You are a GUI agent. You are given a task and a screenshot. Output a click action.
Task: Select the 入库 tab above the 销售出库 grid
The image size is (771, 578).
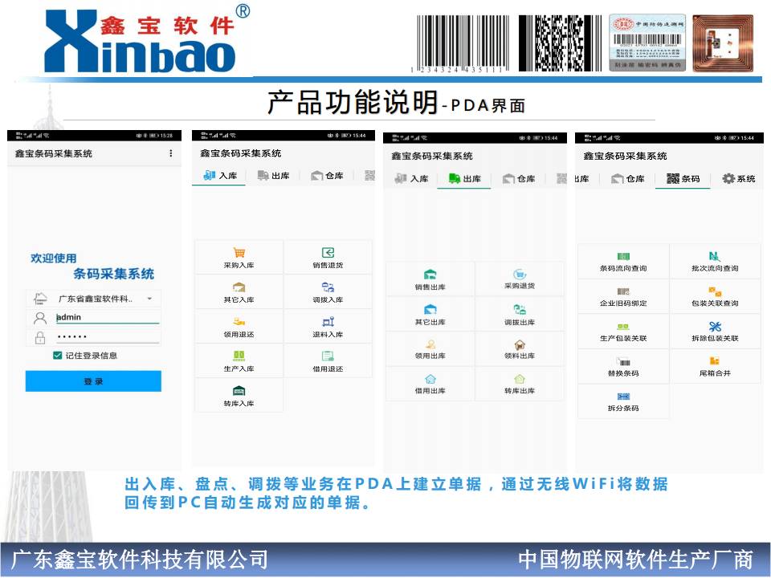(x=411, y=178)
